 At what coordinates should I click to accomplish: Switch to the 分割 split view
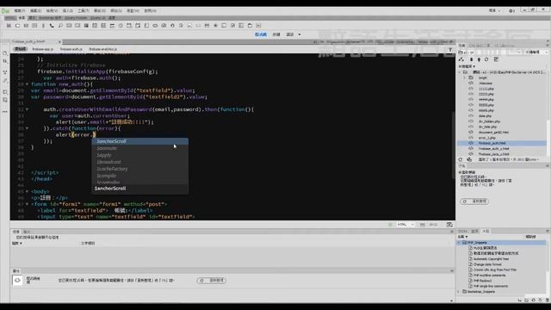276,34
